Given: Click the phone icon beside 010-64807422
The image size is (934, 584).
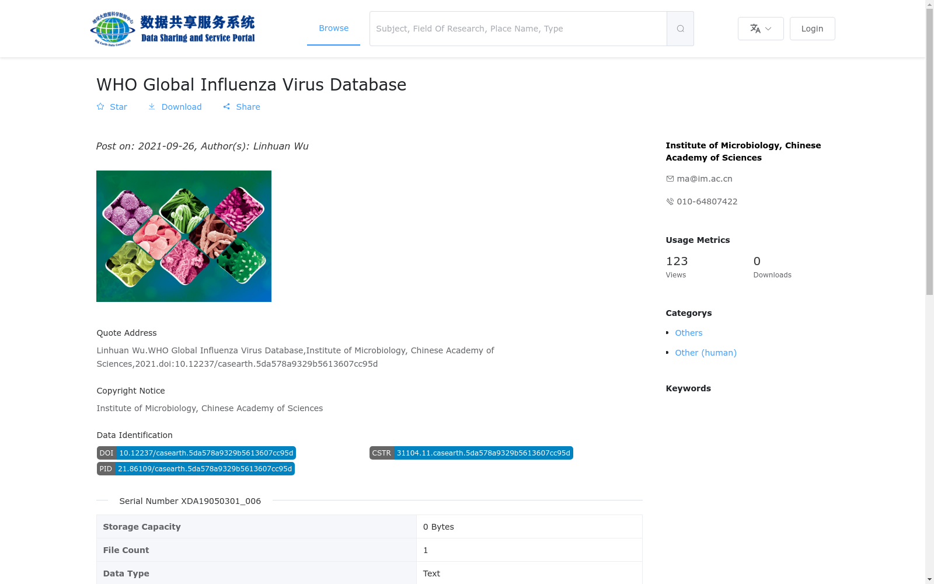Looking at the screenshot, I should pos(670,201).
